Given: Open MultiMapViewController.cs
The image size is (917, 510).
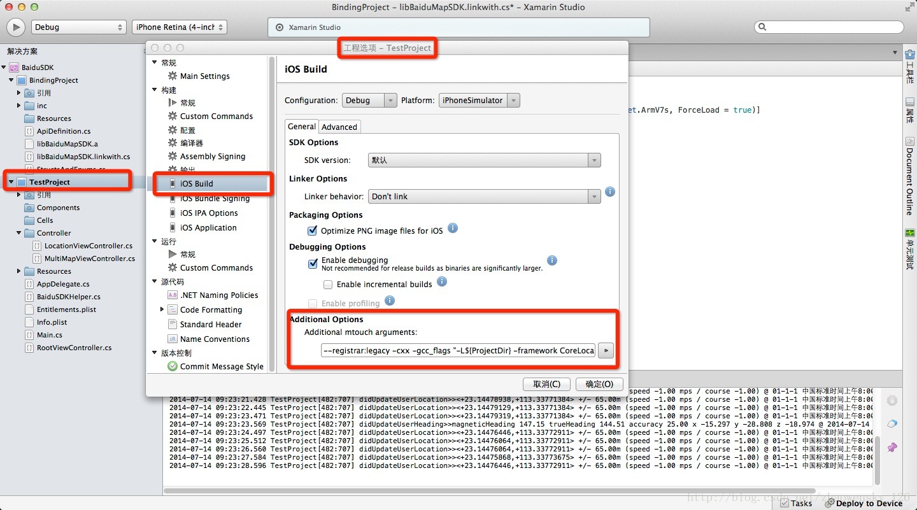Looking at the screenshot, I should tap(90, 259).
